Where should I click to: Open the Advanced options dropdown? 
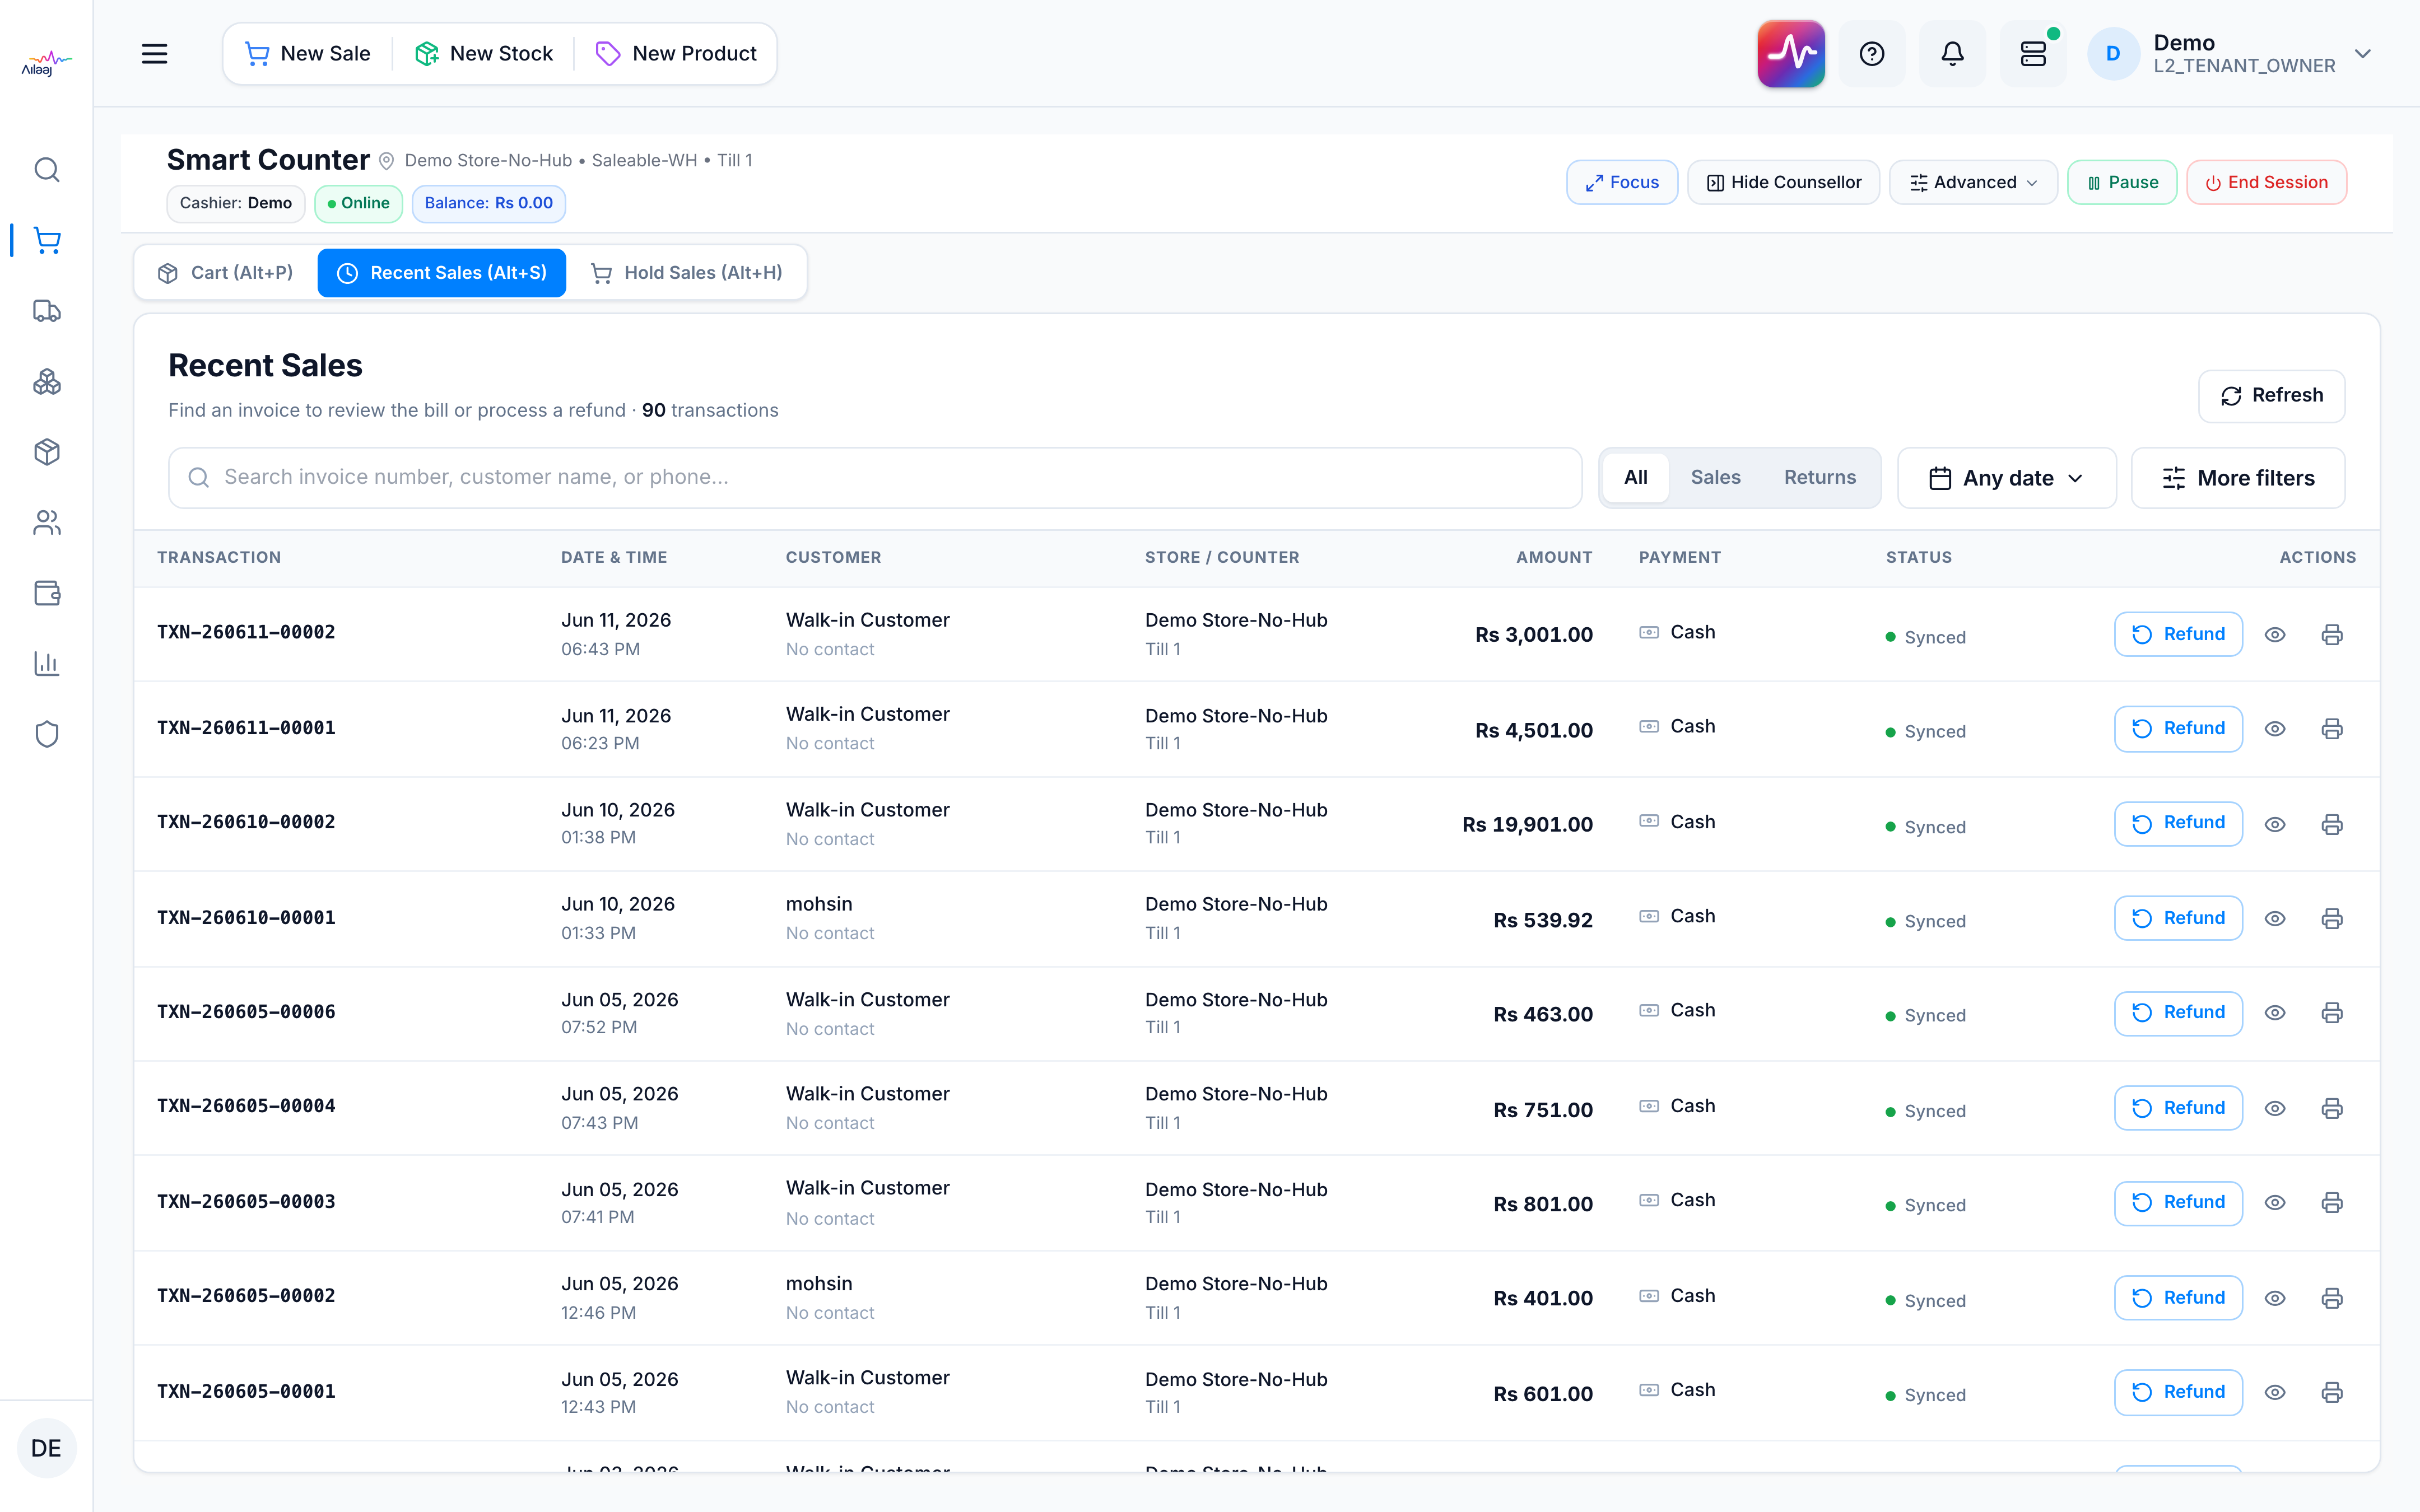click(x=1972, y=182)
